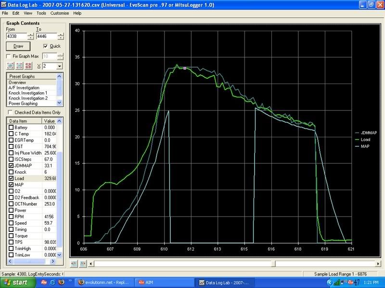Select Knock Investigation 1 preset graph

pyautogui.click(x=27, y=93)
